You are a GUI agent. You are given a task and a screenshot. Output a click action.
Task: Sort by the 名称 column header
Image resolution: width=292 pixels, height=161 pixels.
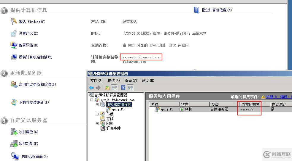pos(164,104)
